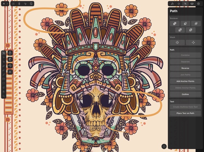Click the Combine button

(x=185, y=55)
